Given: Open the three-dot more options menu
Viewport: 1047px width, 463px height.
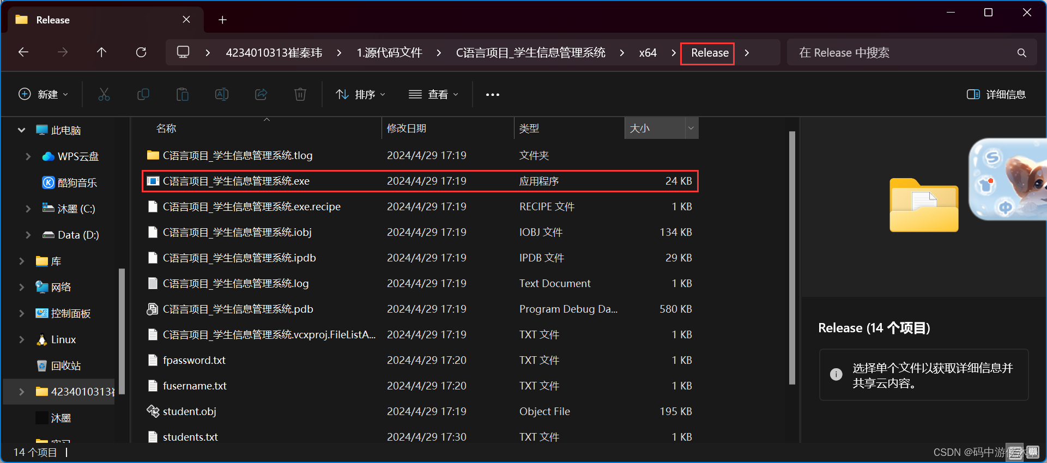Looking at the screenshot, I should click(x=493, y=94).
